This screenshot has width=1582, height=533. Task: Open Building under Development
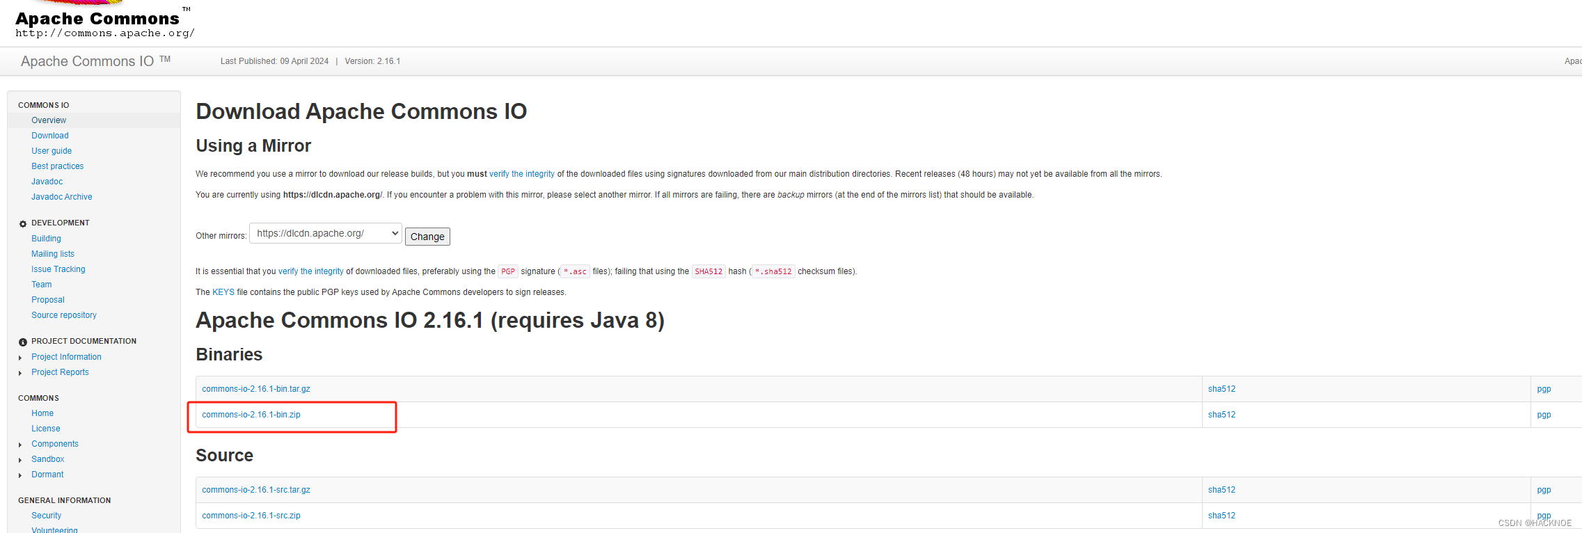pos(46,239)
